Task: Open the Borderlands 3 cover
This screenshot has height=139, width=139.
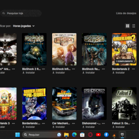Action: tap(8, 104)
